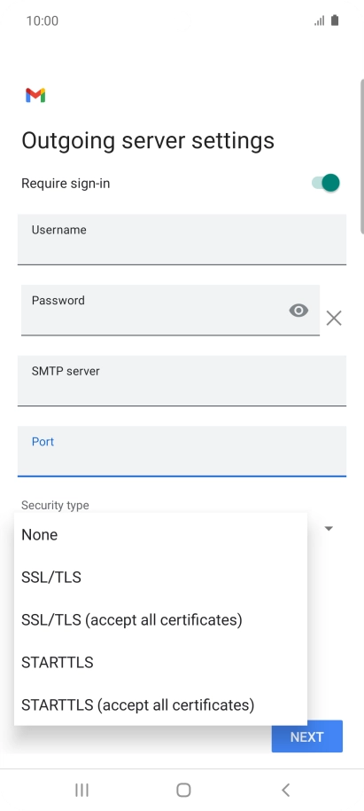The height and width of the screenshot is (811, 364).
Task: Tap the Android home button icon
Action: click(183, 790)
